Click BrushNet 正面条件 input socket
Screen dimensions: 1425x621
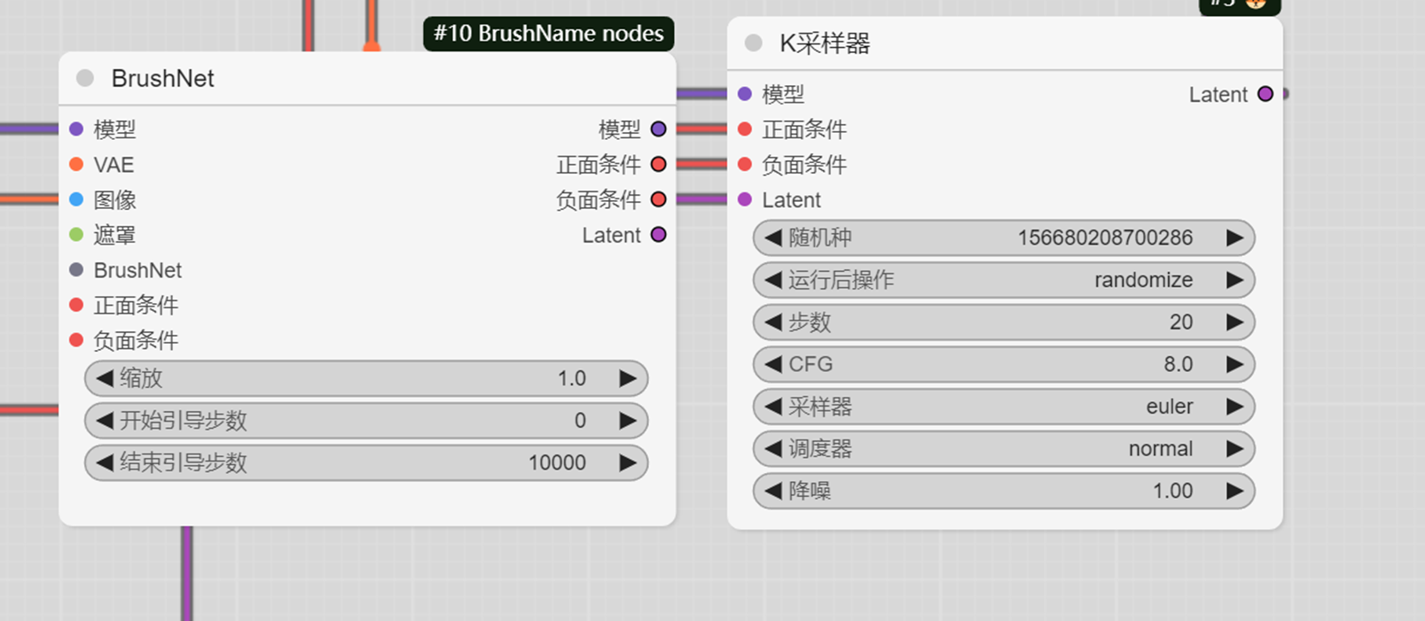[x=76, y=305]
